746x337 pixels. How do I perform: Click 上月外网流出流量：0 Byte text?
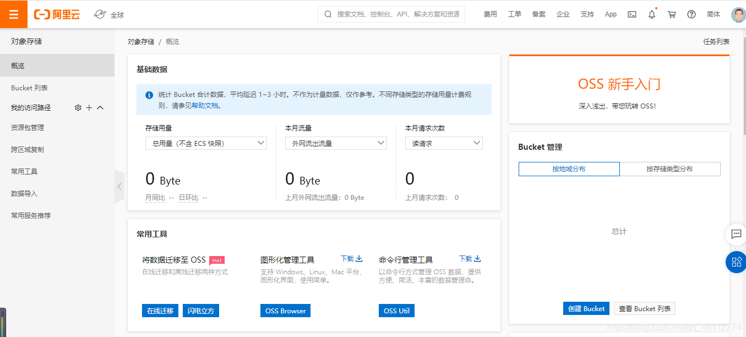click(325, 197)
